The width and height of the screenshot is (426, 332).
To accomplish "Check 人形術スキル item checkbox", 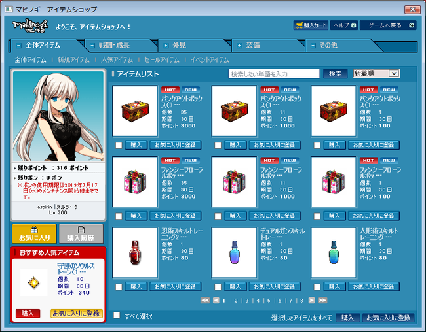I will coord(317,287).
